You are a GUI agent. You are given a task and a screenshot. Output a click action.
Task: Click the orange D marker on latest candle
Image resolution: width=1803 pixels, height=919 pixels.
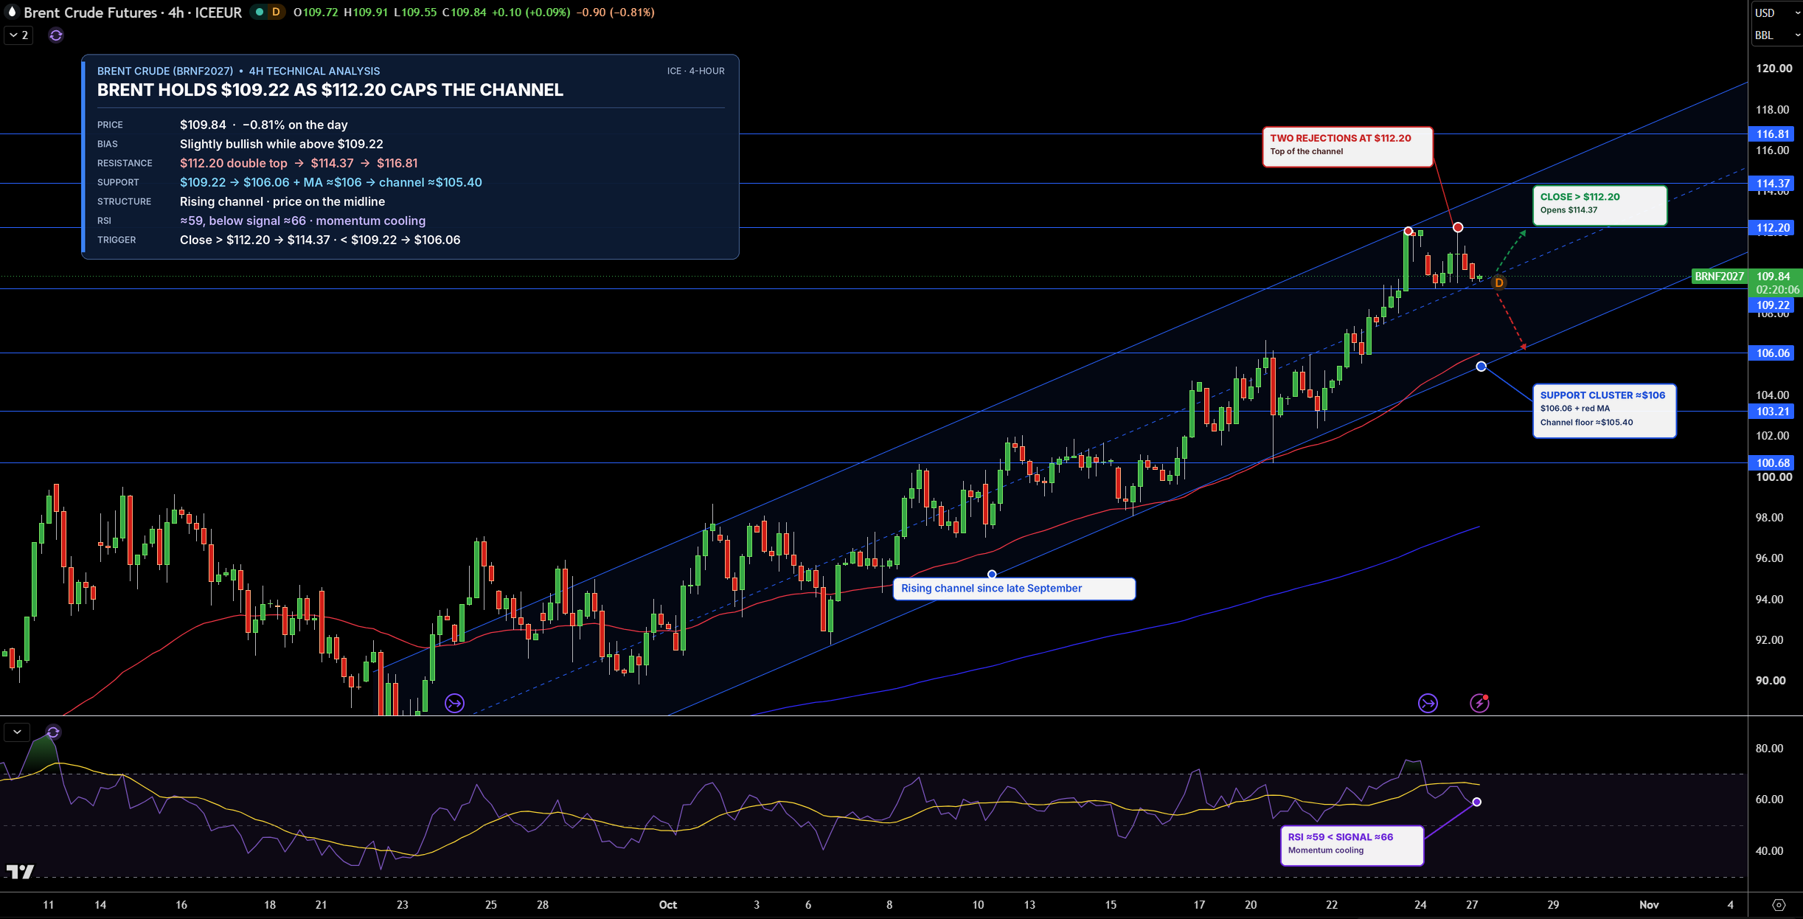coord(1498,282)
